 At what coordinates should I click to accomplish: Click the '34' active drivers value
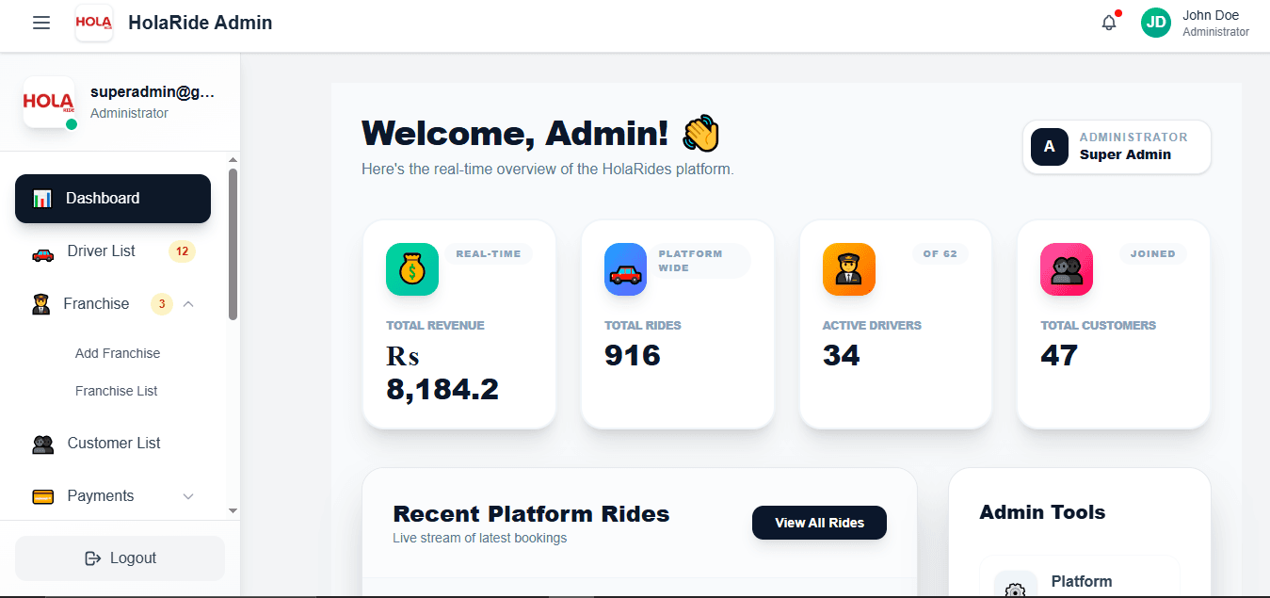(x=842, y=355)
